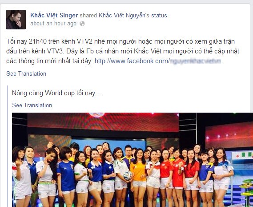Click the red LED screen above the group

(103, 122)
